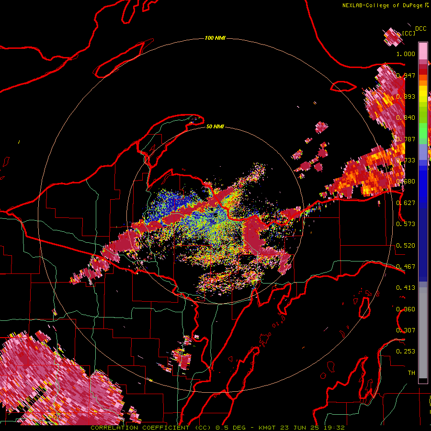Click the 0.413 scale value
This screenshot has height=431, width=431.
coord(406,288)
